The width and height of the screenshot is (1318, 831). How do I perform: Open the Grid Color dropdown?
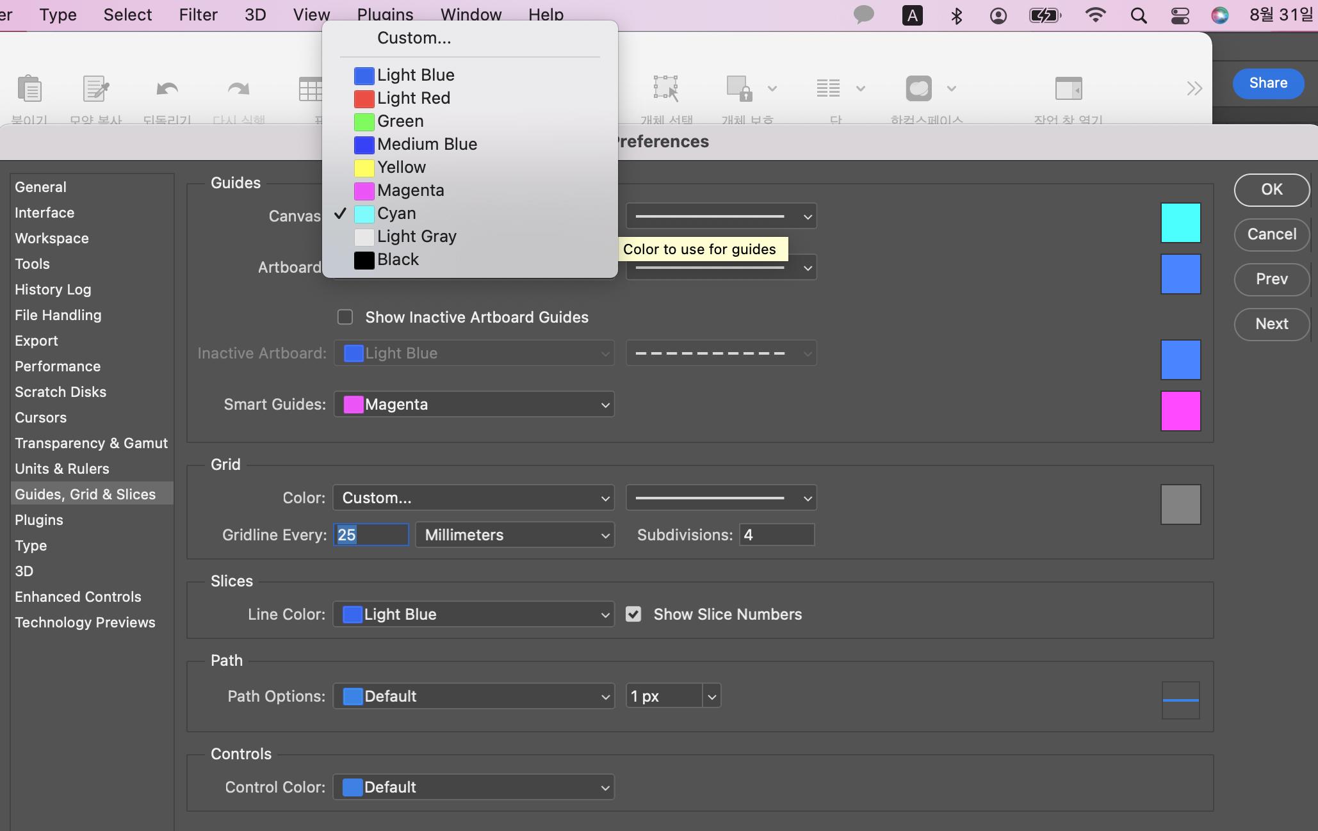click(474, 497)
